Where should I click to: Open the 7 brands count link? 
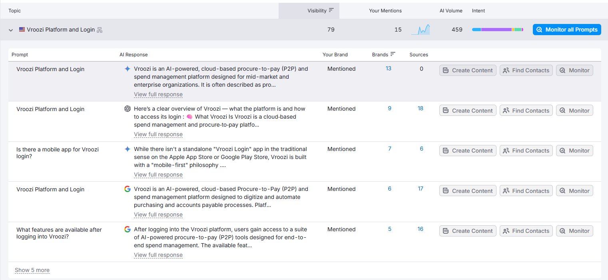click(390, 149)
